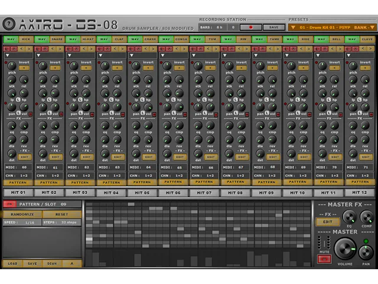Click the L link between KICK pan and vol
This screenshot has height=284, width=378.
coord(18,113)
